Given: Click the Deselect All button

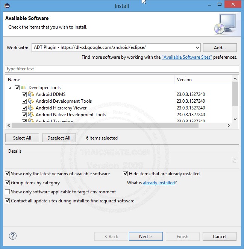Looking at the screenshot, I should pos(59,138).
